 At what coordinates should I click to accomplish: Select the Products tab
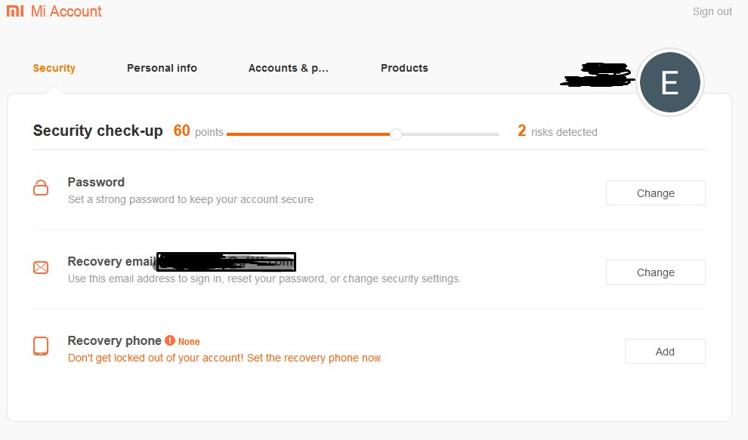404,68
